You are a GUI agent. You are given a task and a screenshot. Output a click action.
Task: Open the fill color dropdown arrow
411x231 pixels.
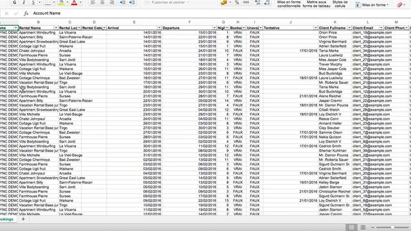[67, 3]
